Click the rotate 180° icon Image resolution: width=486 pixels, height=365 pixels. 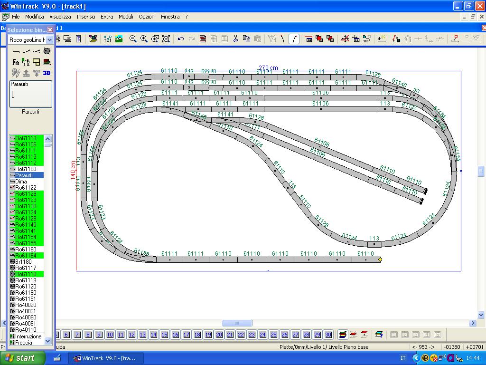[x=367, y=39]
